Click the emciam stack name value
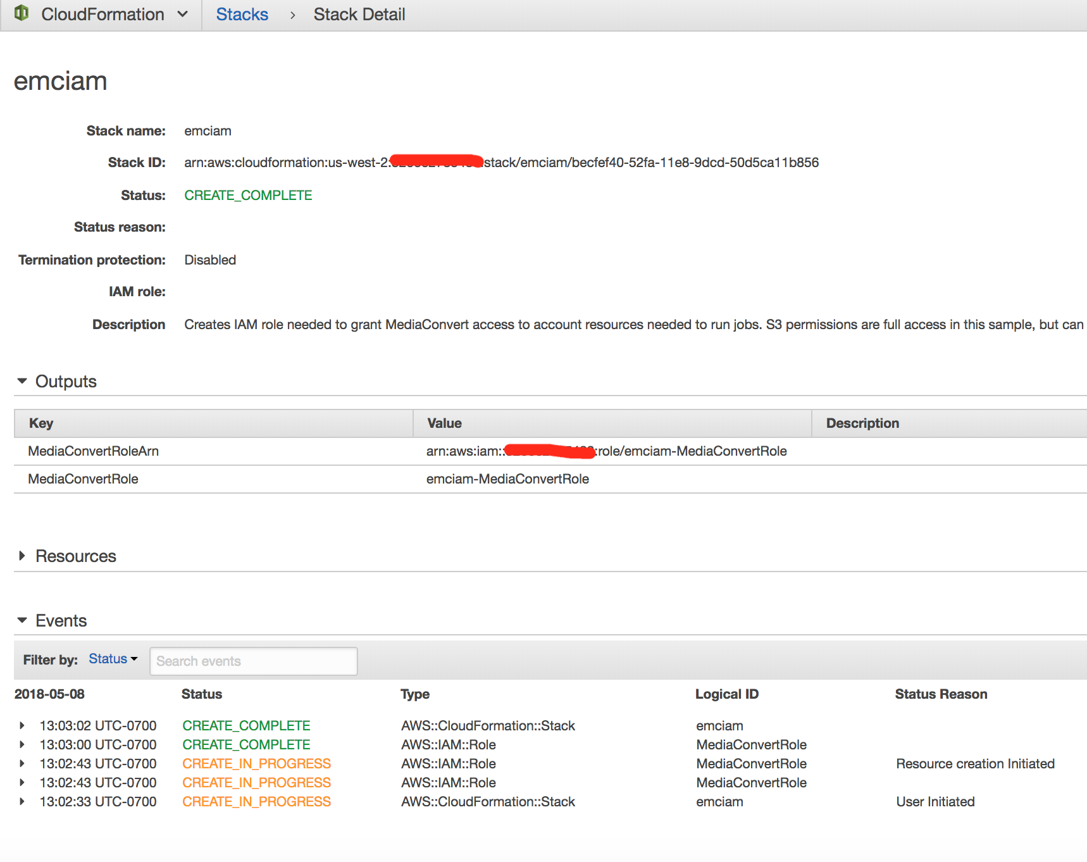 point(208,130)
